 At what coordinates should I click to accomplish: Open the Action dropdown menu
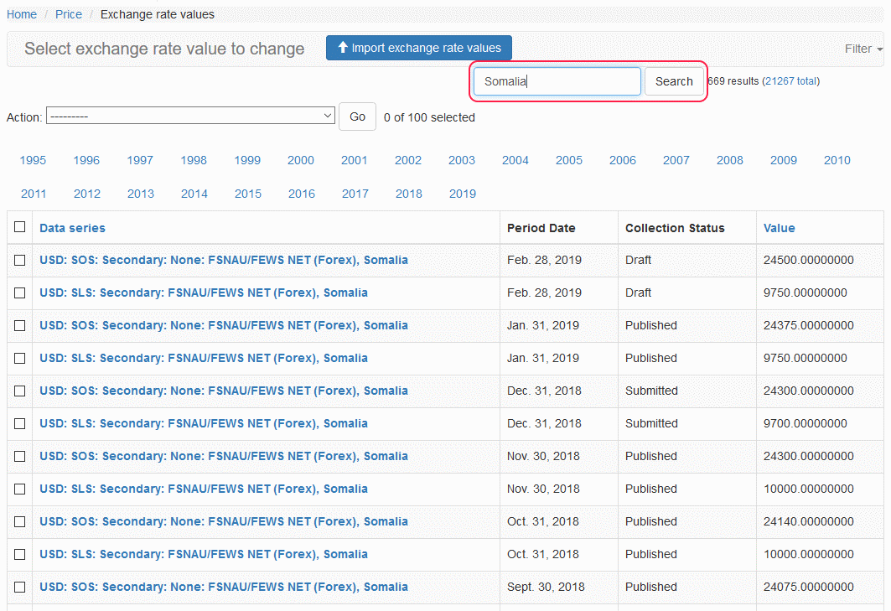(191, 117)
